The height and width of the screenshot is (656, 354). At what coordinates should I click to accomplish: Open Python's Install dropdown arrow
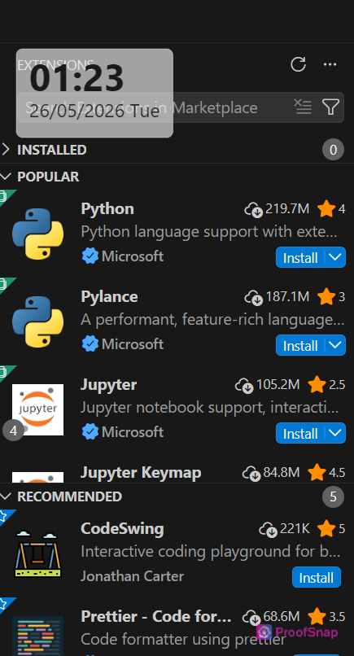(335, 257)
